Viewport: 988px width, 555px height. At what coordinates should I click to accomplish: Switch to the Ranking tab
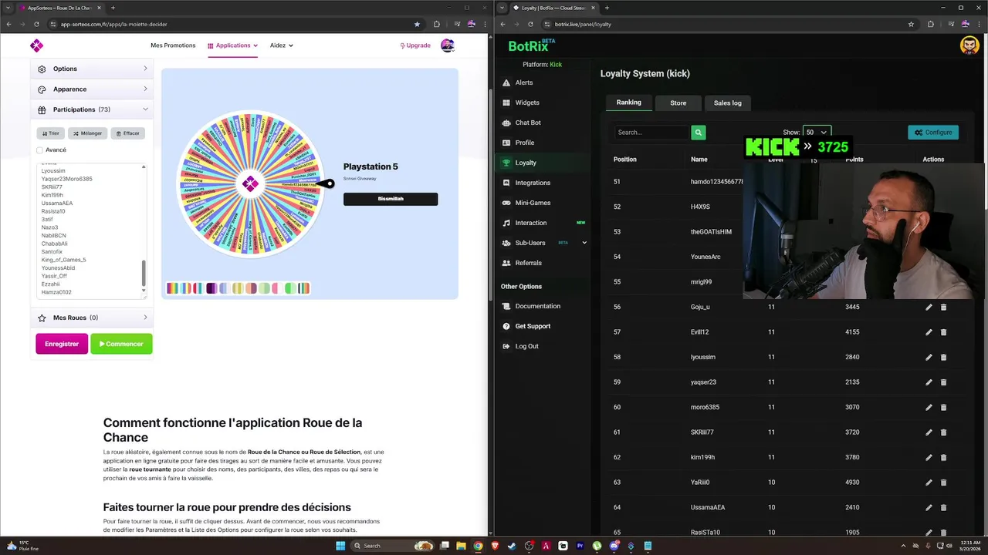coord(628,103)
